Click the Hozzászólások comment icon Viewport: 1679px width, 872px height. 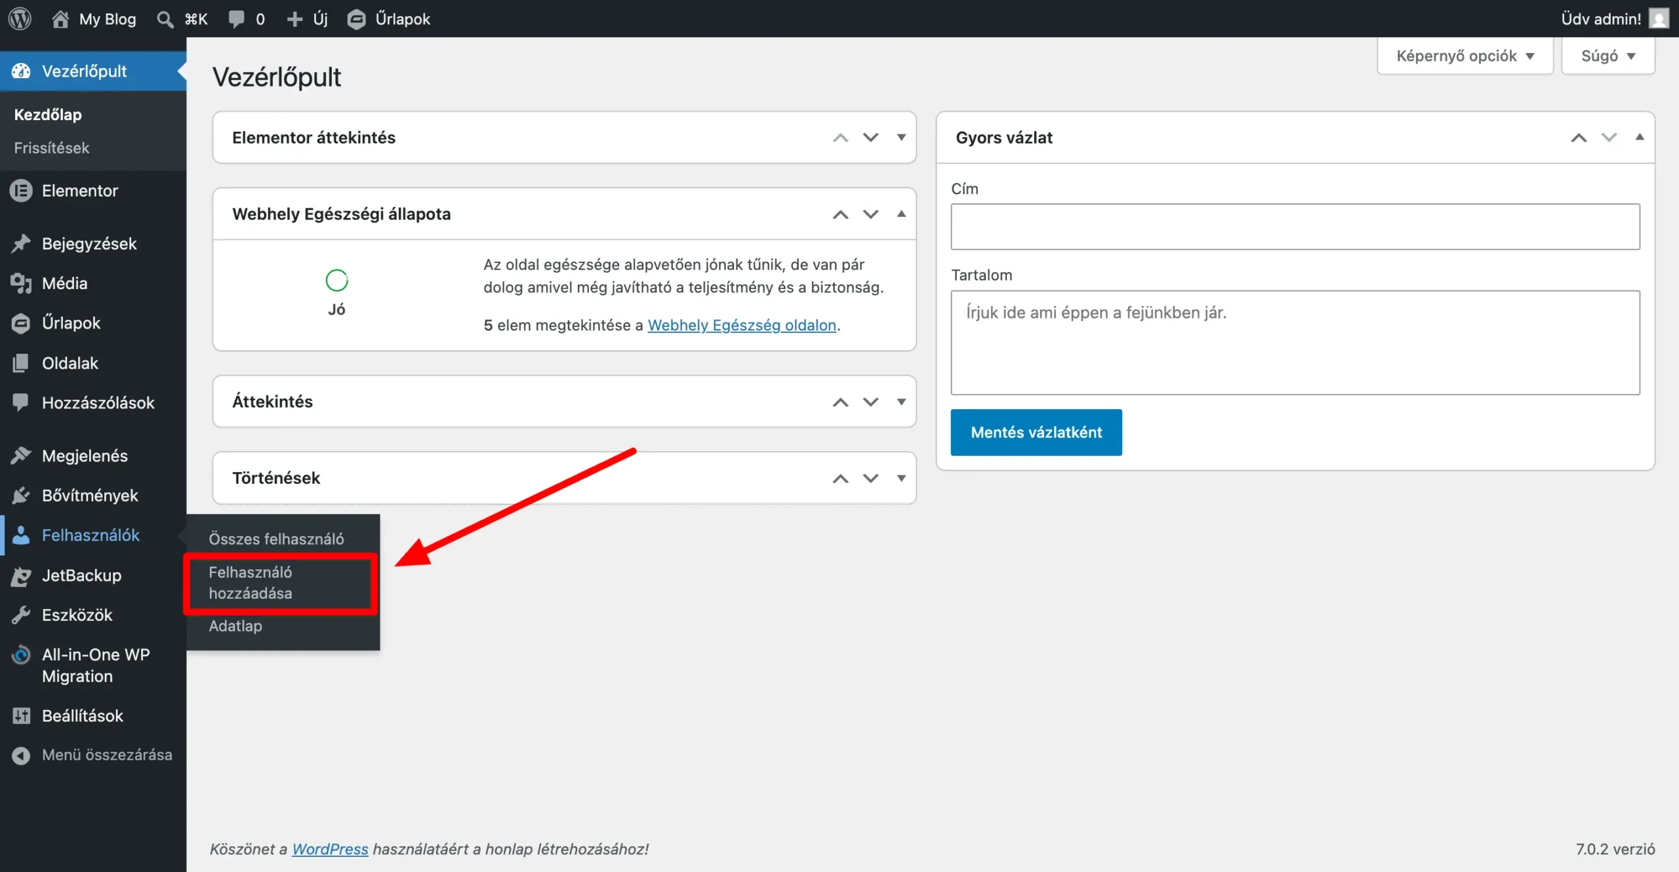tap(21, 402)
